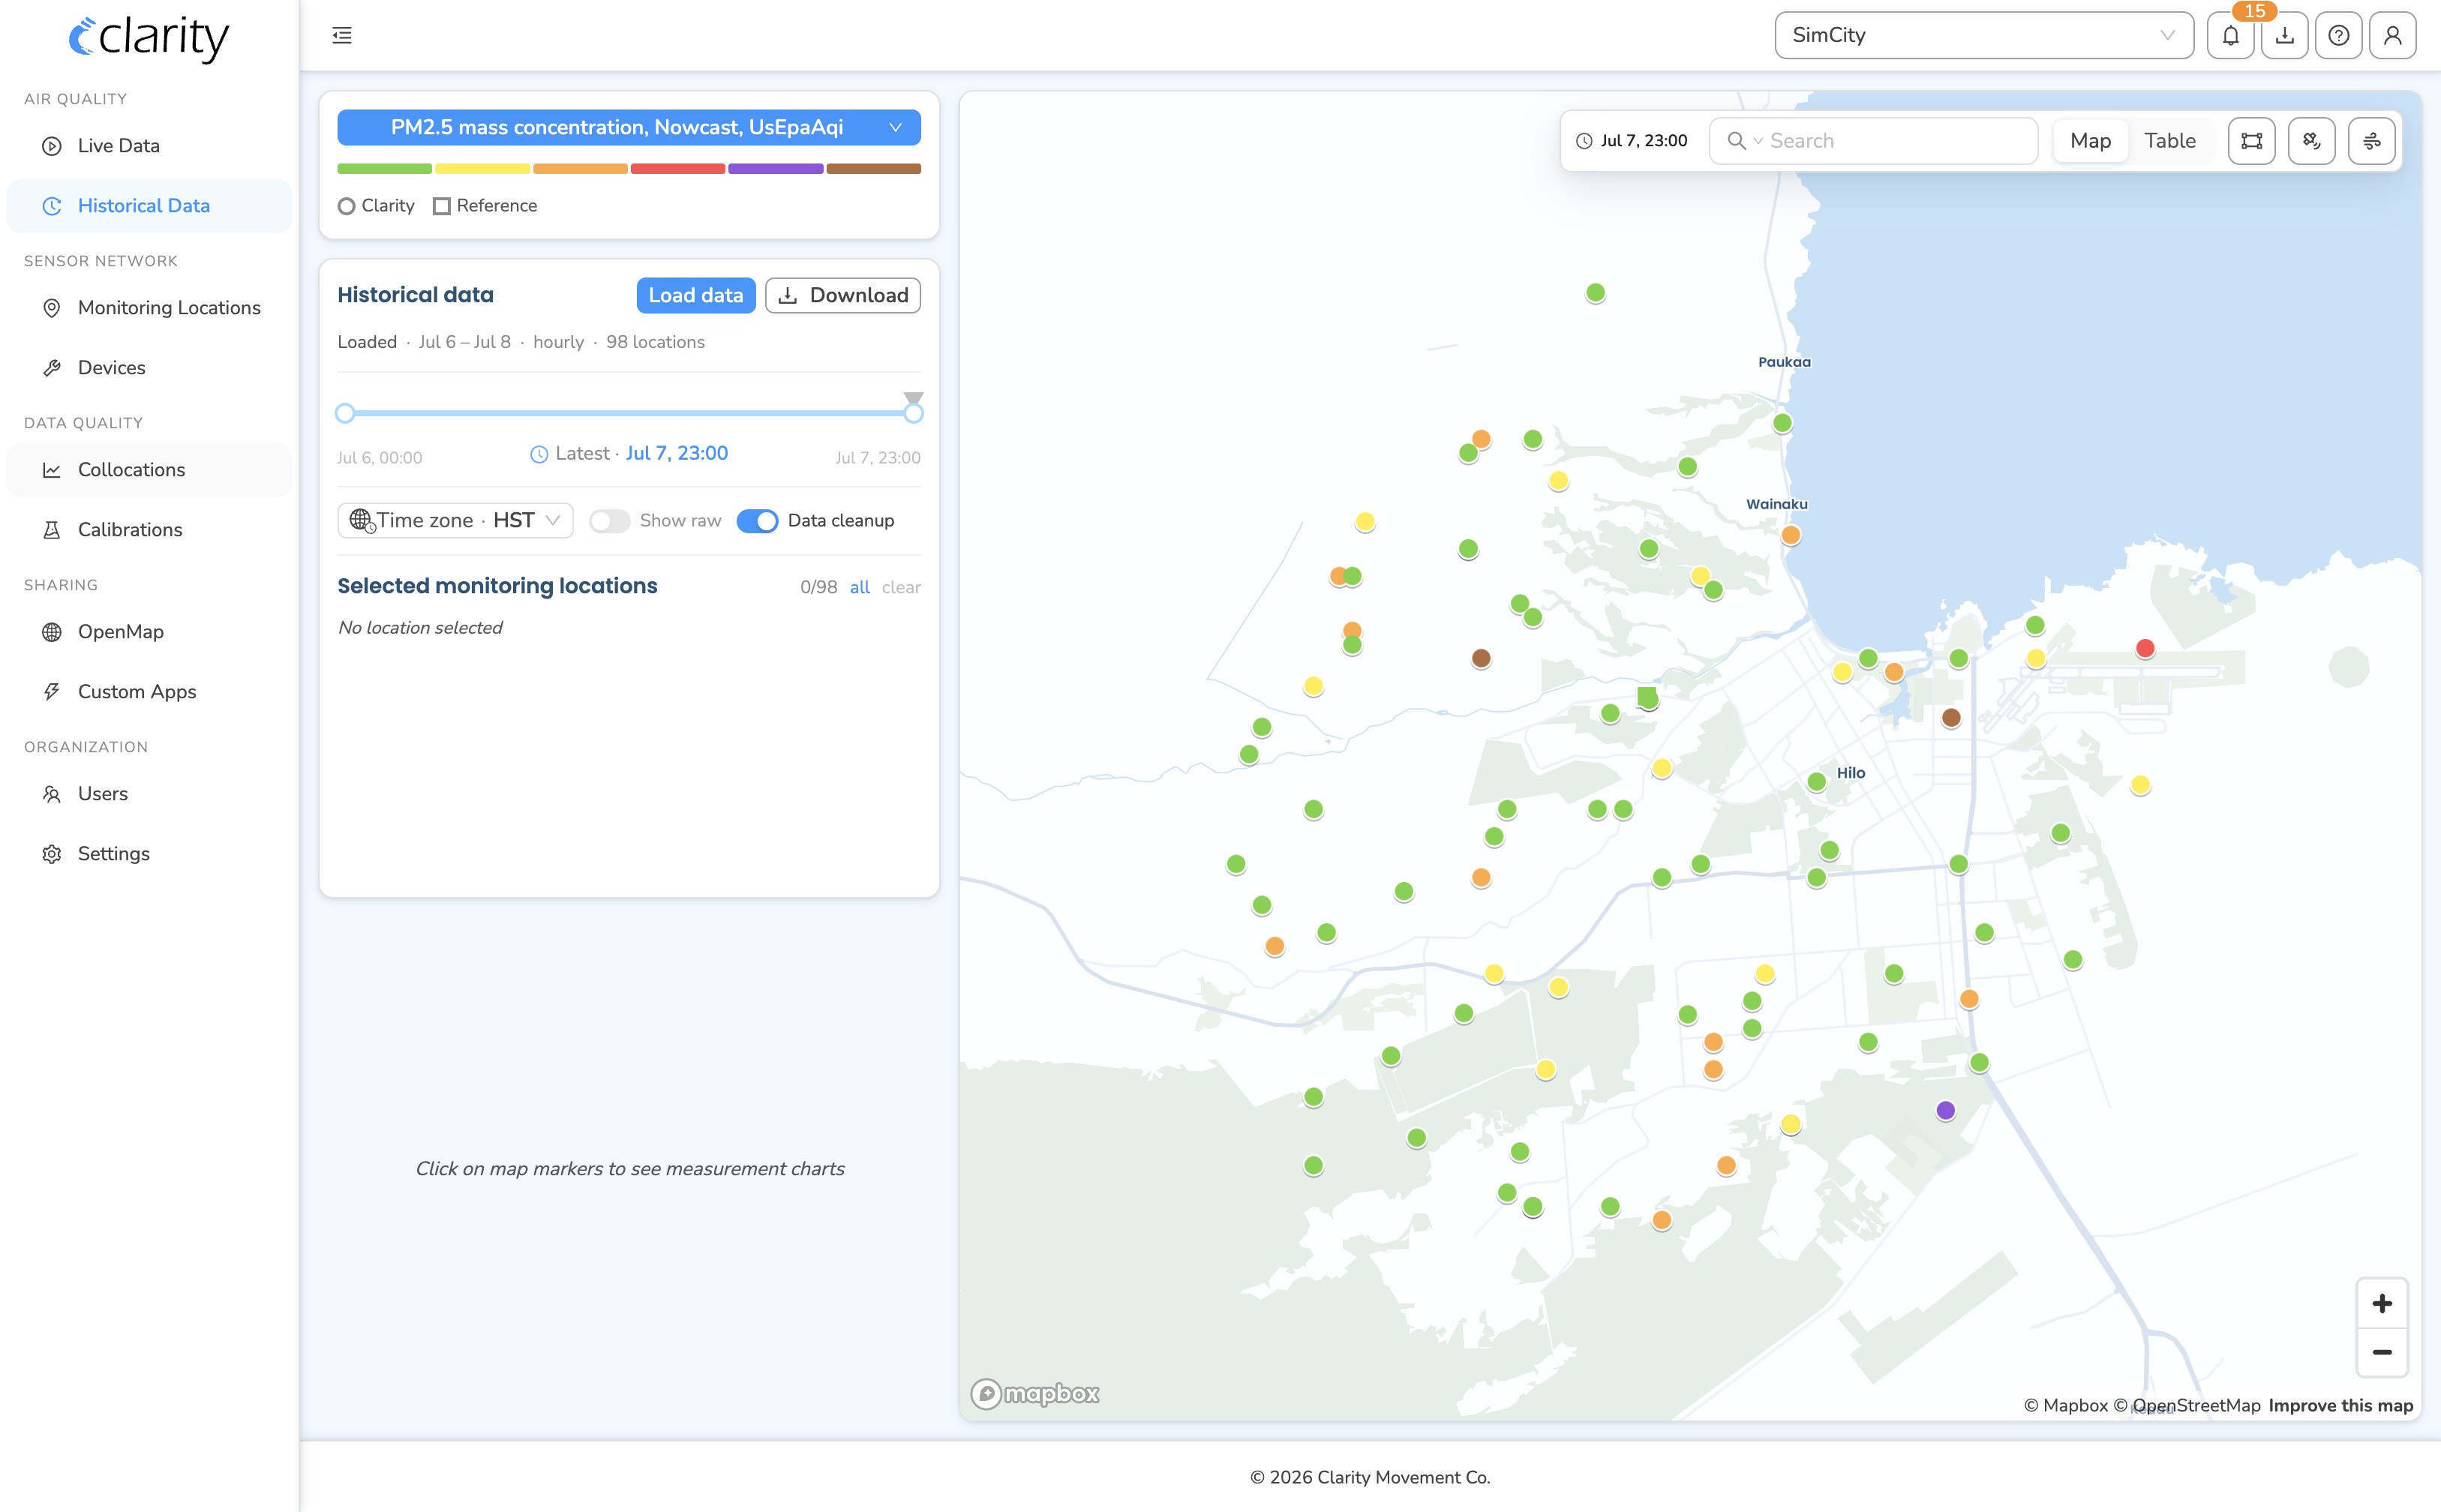
Task: Zoom out on the map with the minus button
Action: 2382,1352
